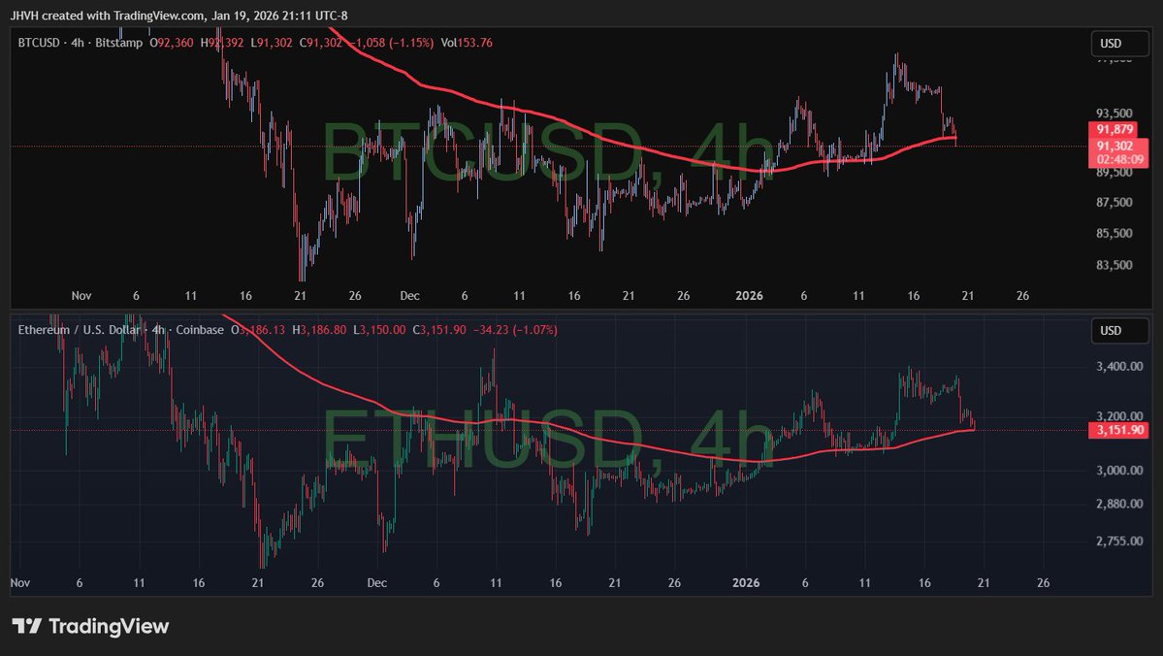The width and height of the screenshot is (1163, 656).
Task: Click the 2,880.00 price axis label
Action: coord(1119,504)
